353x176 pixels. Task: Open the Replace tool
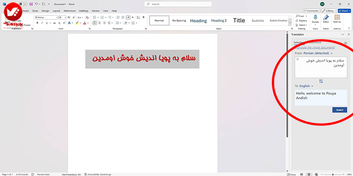pos(301,21)
